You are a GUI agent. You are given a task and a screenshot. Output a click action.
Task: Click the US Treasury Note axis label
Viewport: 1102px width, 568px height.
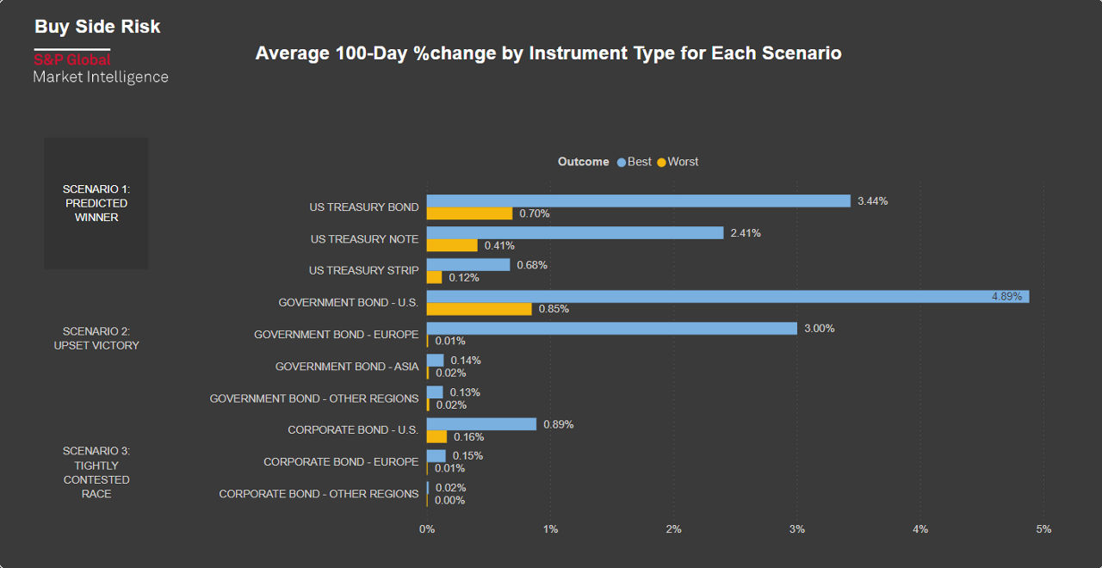[364, 239]
